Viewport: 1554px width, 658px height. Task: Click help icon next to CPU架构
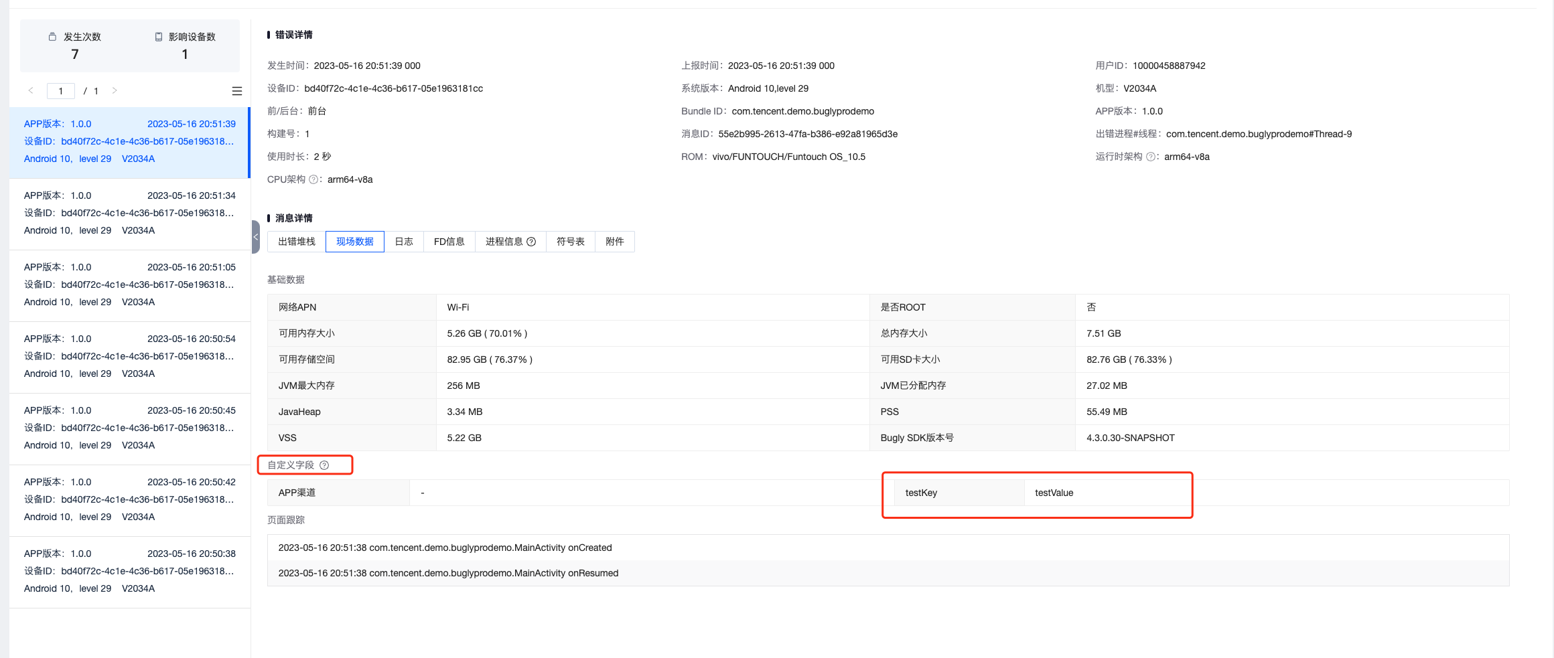(313, 179)
